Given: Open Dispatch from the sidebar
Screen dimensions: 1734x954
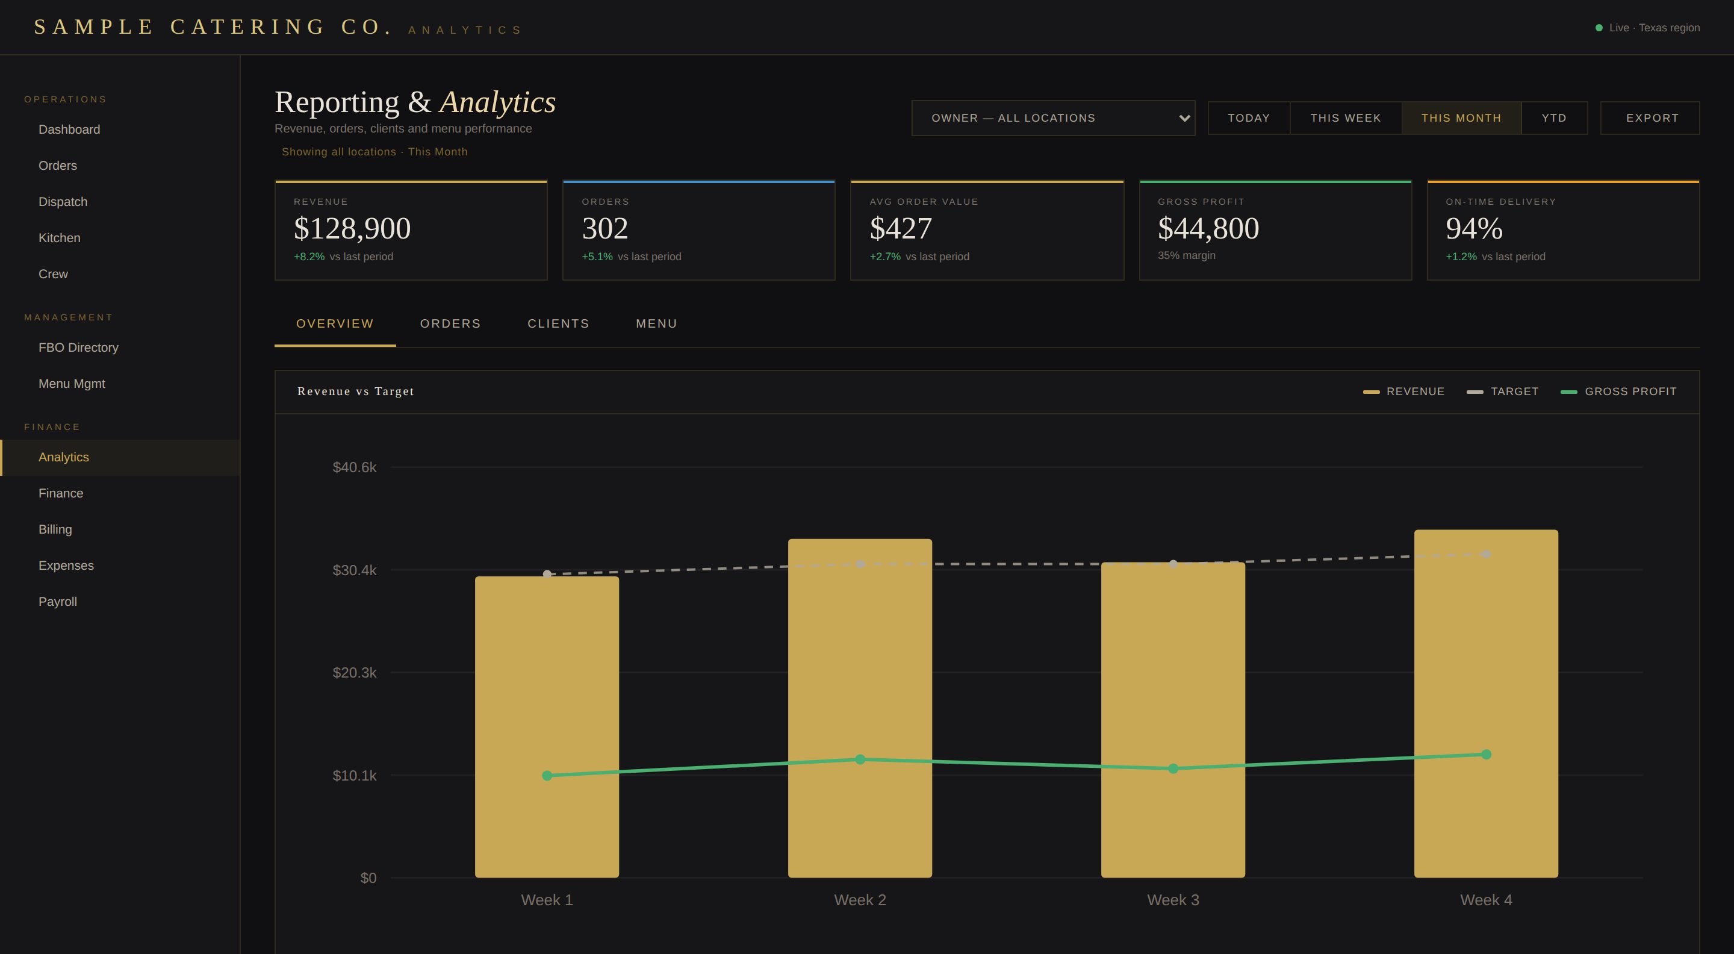Looking at the screenshot, I should pyautogui.click(x=120, y=202).
